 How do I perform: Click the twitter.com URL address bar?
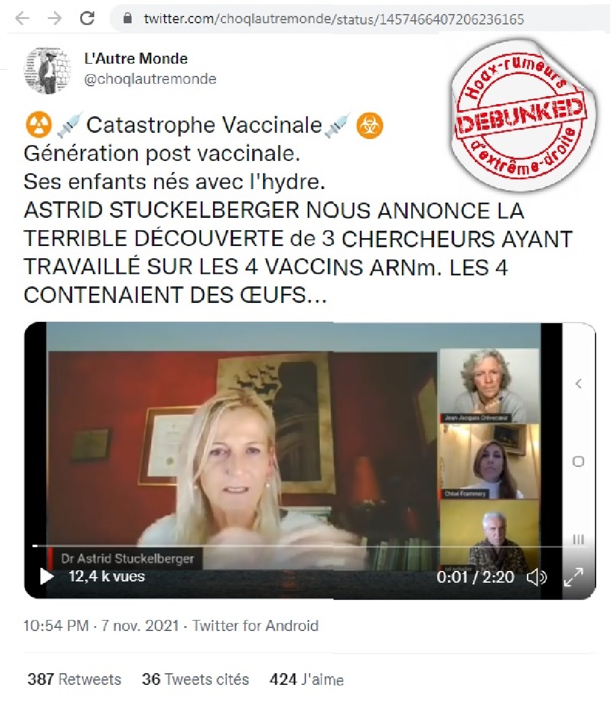(359, 18)
